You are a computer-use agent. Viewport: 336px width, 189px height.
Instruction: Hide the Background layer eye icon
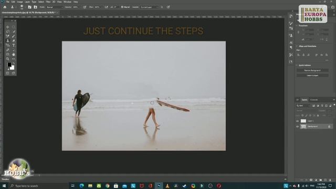[x=298, y=127]
